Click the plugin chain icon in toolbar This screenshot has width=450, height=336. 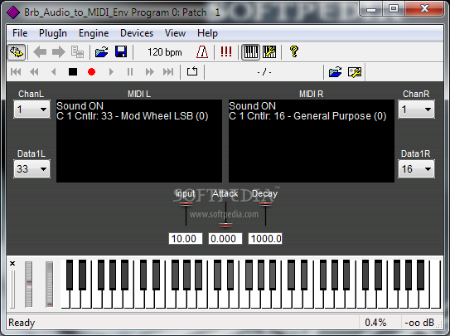[17, 52]
